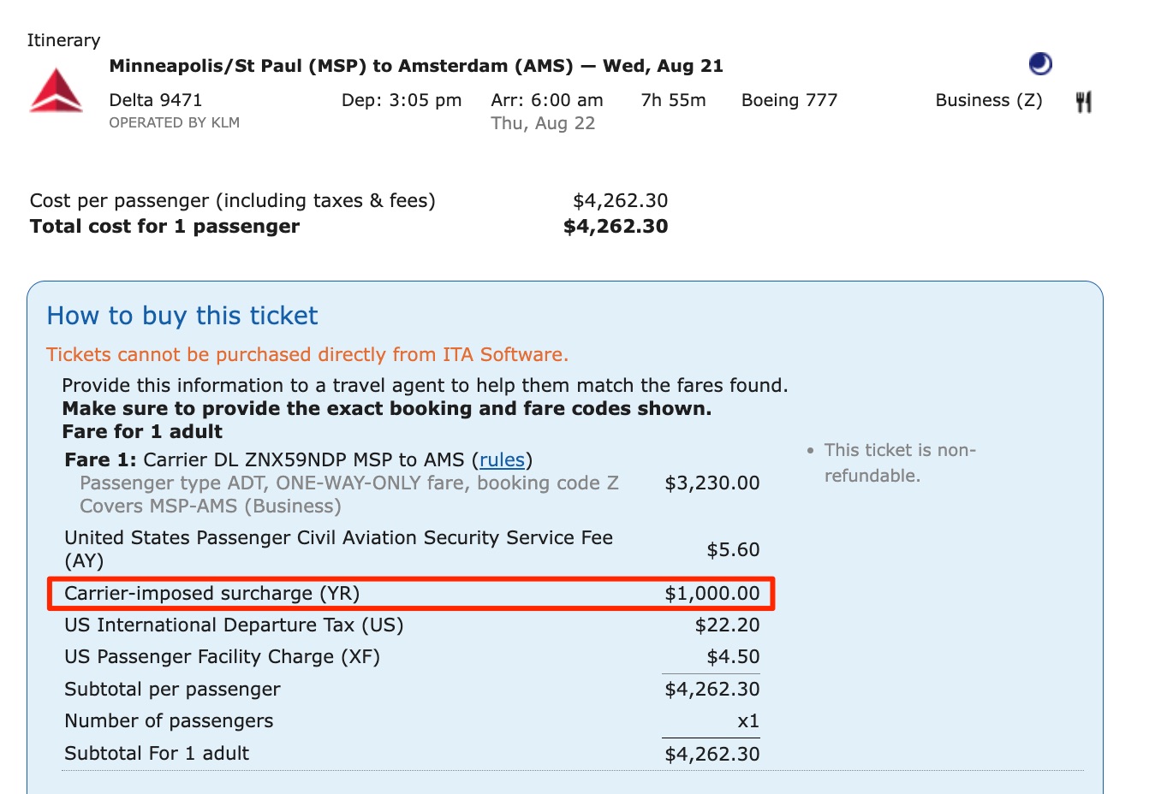This screenshot has width=1161, height=794.
Task: Select the Minneapolis/St Paul to Amsterdam heading
Action: click(x=416, y=65)
